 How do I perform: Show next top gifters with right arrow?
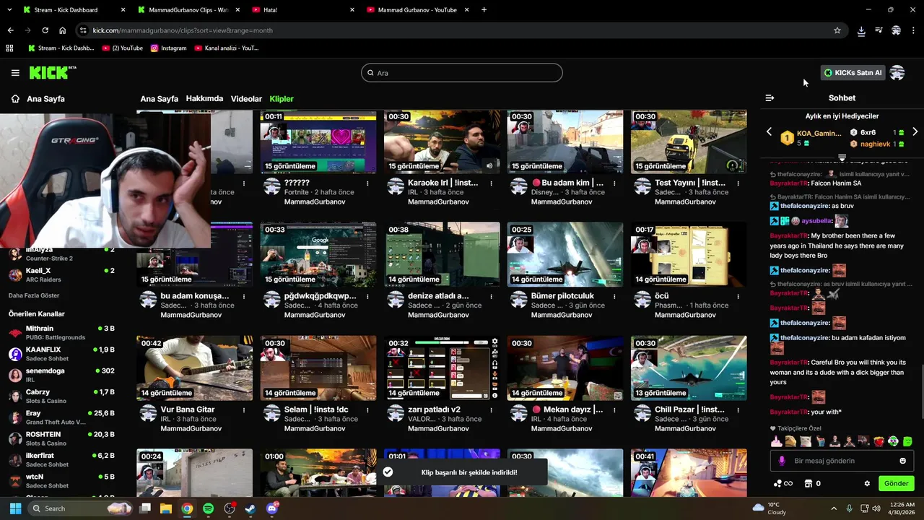pos(915,132)
